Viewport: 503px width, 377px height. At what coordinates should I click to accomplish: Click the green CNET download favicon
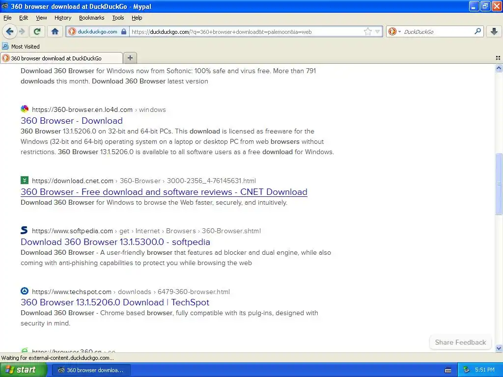[25, 180]
